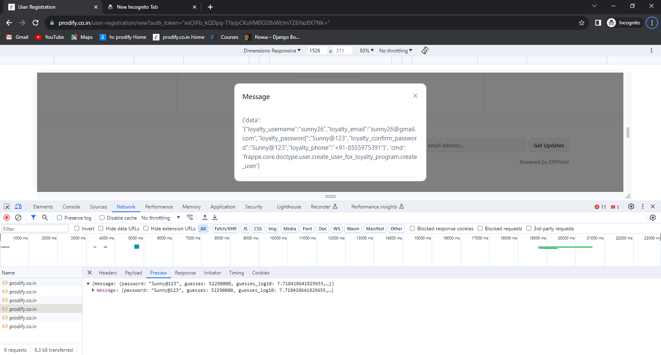Close the Message dialog
Screen dimensions: 661x355
click(415, 96)
